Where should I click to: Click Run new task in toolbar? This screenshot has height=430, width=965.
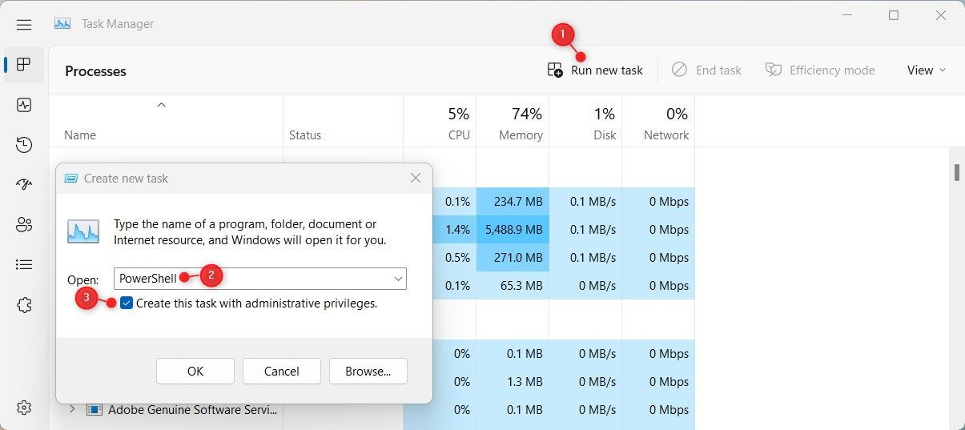pos(595,70)
